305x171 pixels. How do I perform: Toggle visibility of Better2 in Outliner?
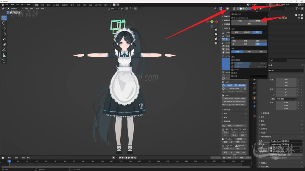[299, 18]
